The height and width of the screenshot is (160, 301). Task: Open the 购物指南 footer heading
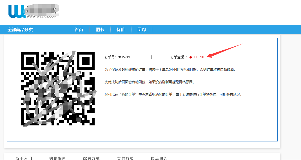coord(58,158)
